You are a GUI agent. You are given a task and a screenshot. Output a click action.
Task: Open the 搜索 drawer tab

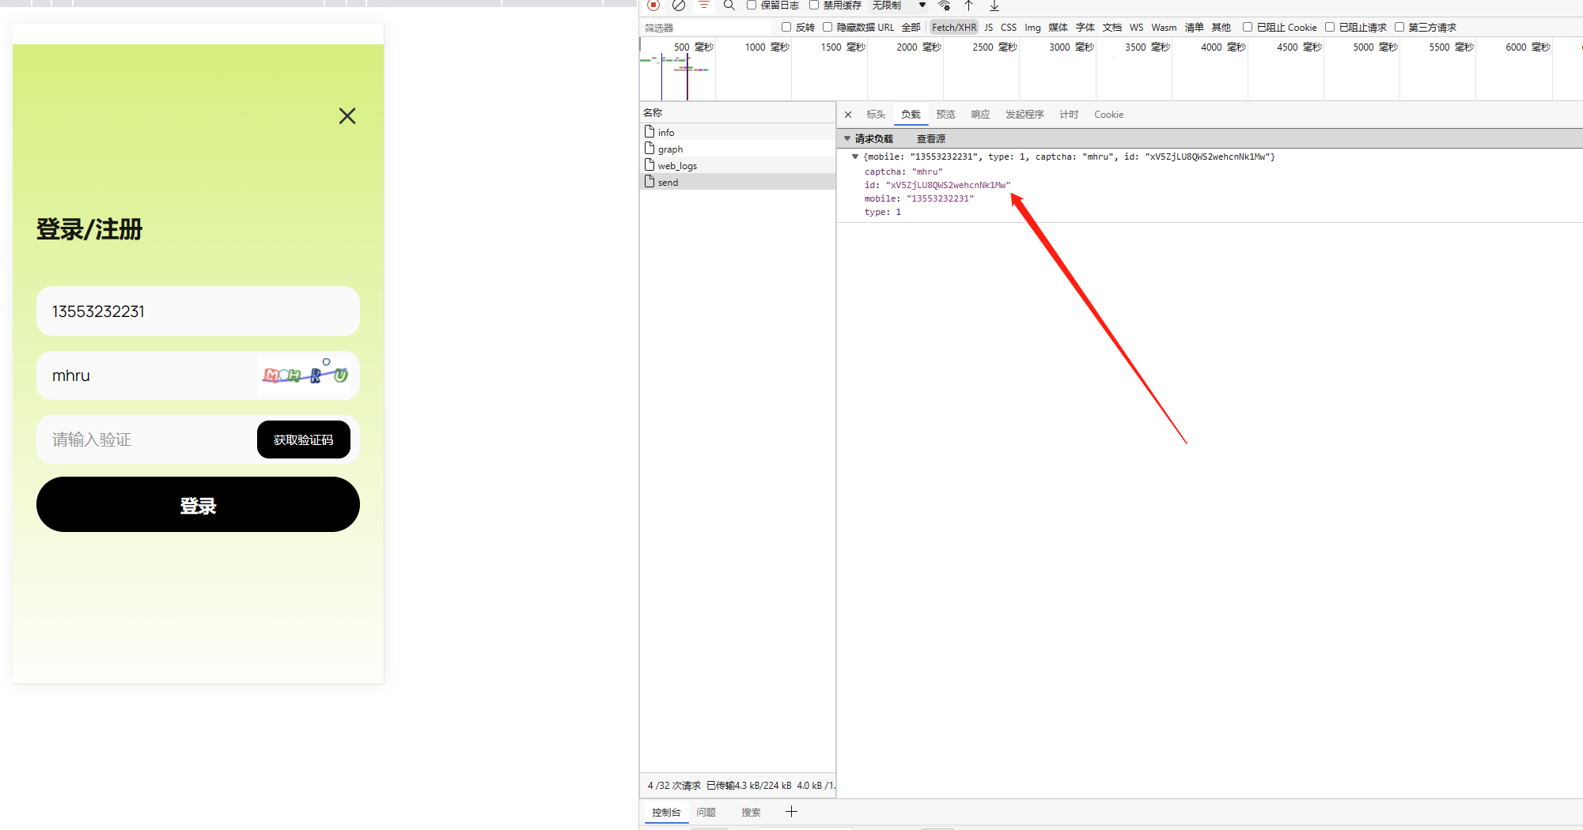[751, 813]
